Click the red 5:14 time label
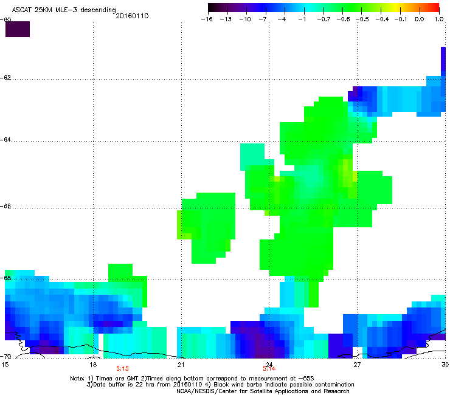Screen dimensions: 450x395 tap(269, 369)
